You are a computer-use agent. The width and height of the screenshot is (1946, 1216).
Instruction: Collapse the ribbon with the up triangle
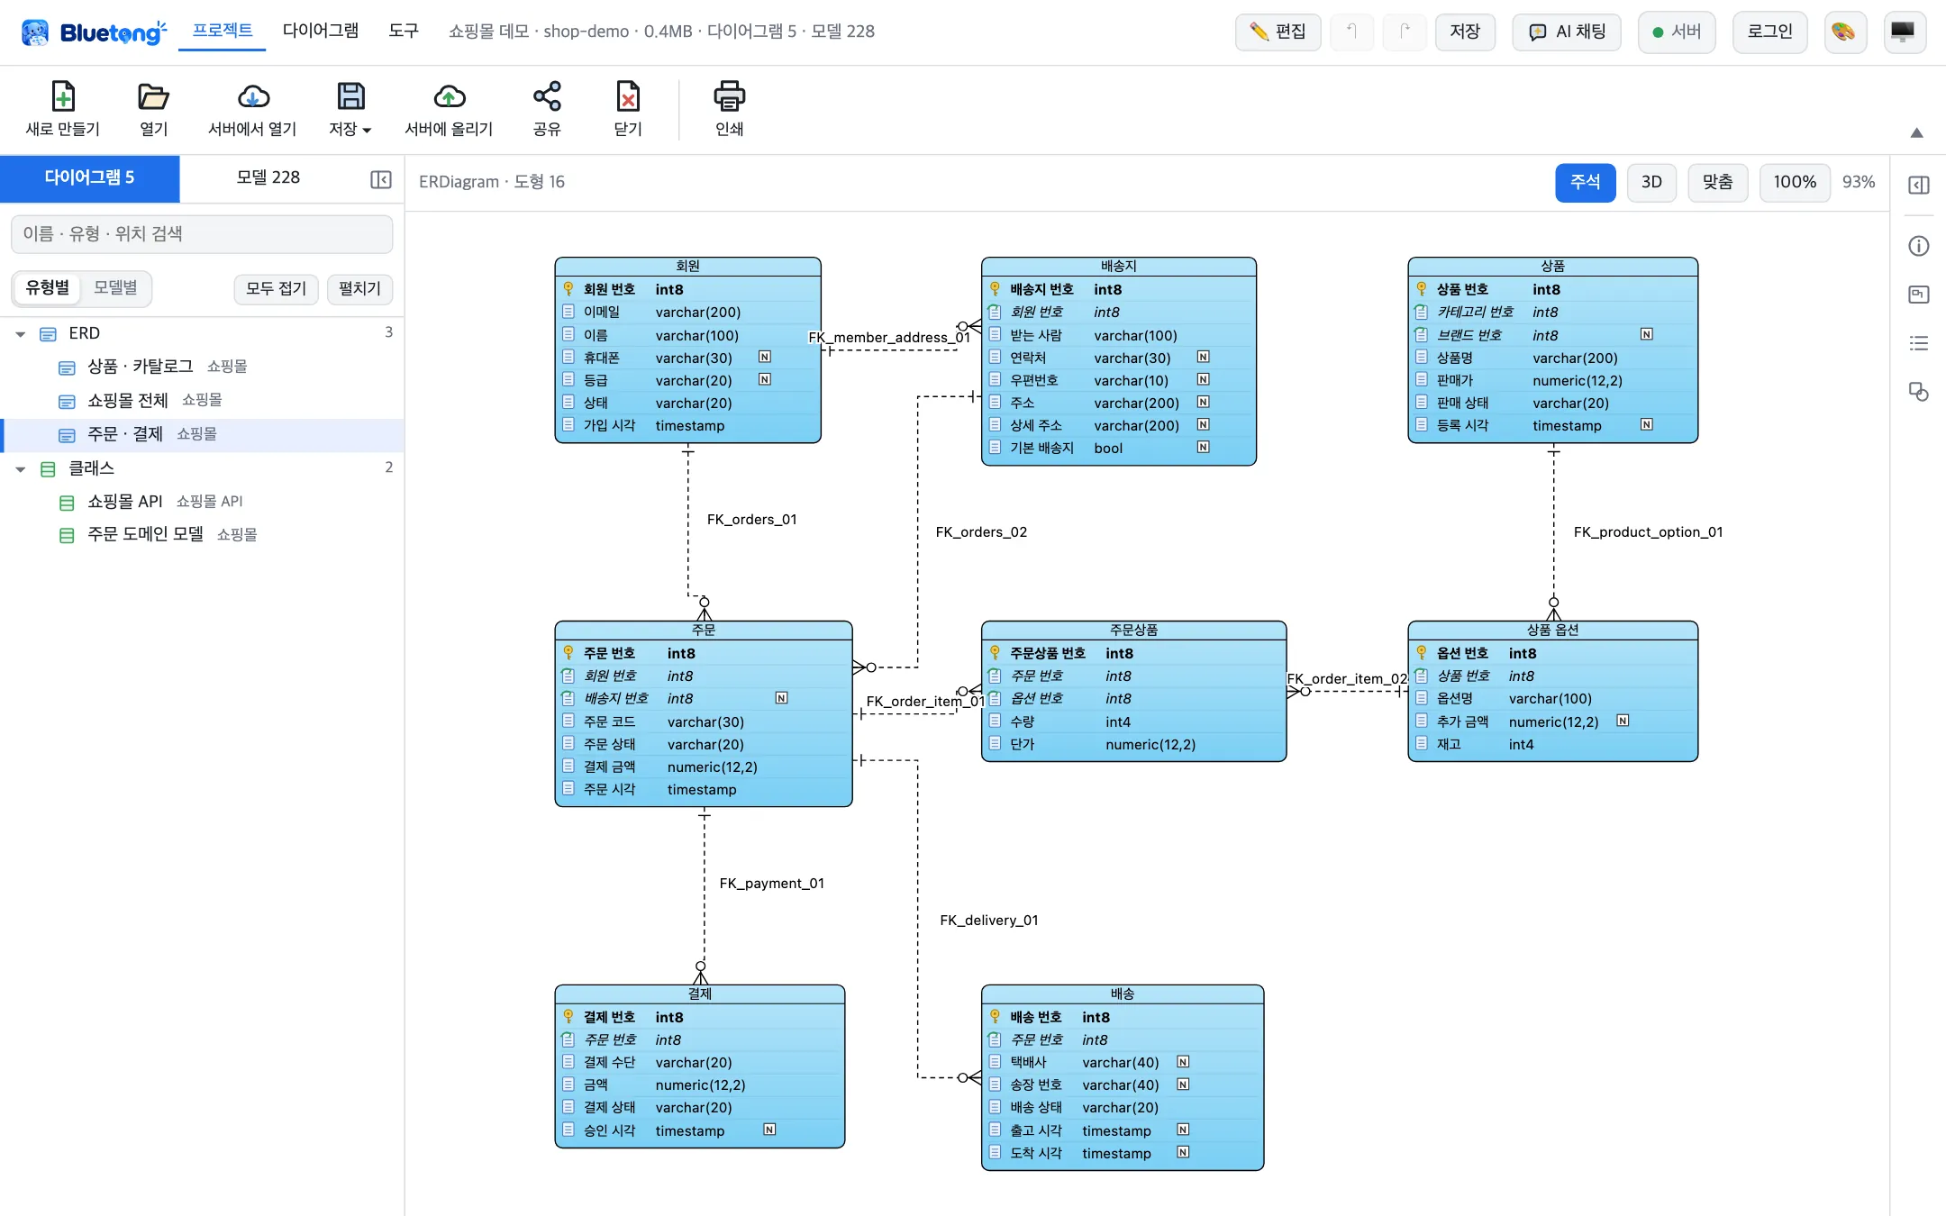tap(1917, 133)
